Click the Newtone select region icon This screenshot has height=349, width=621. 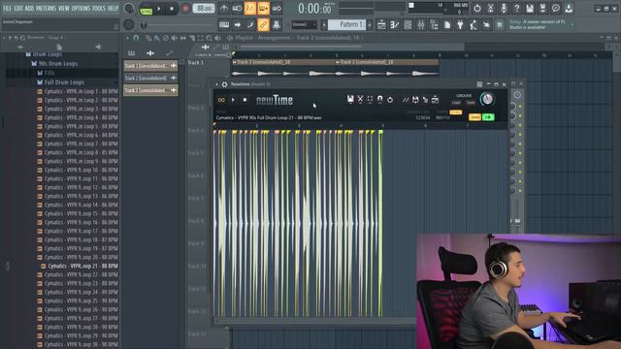[x=370, y=99]
